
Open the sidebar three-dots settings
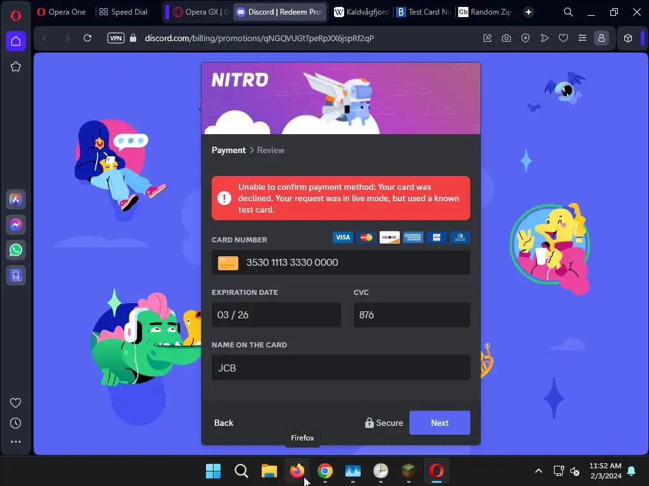16,442
